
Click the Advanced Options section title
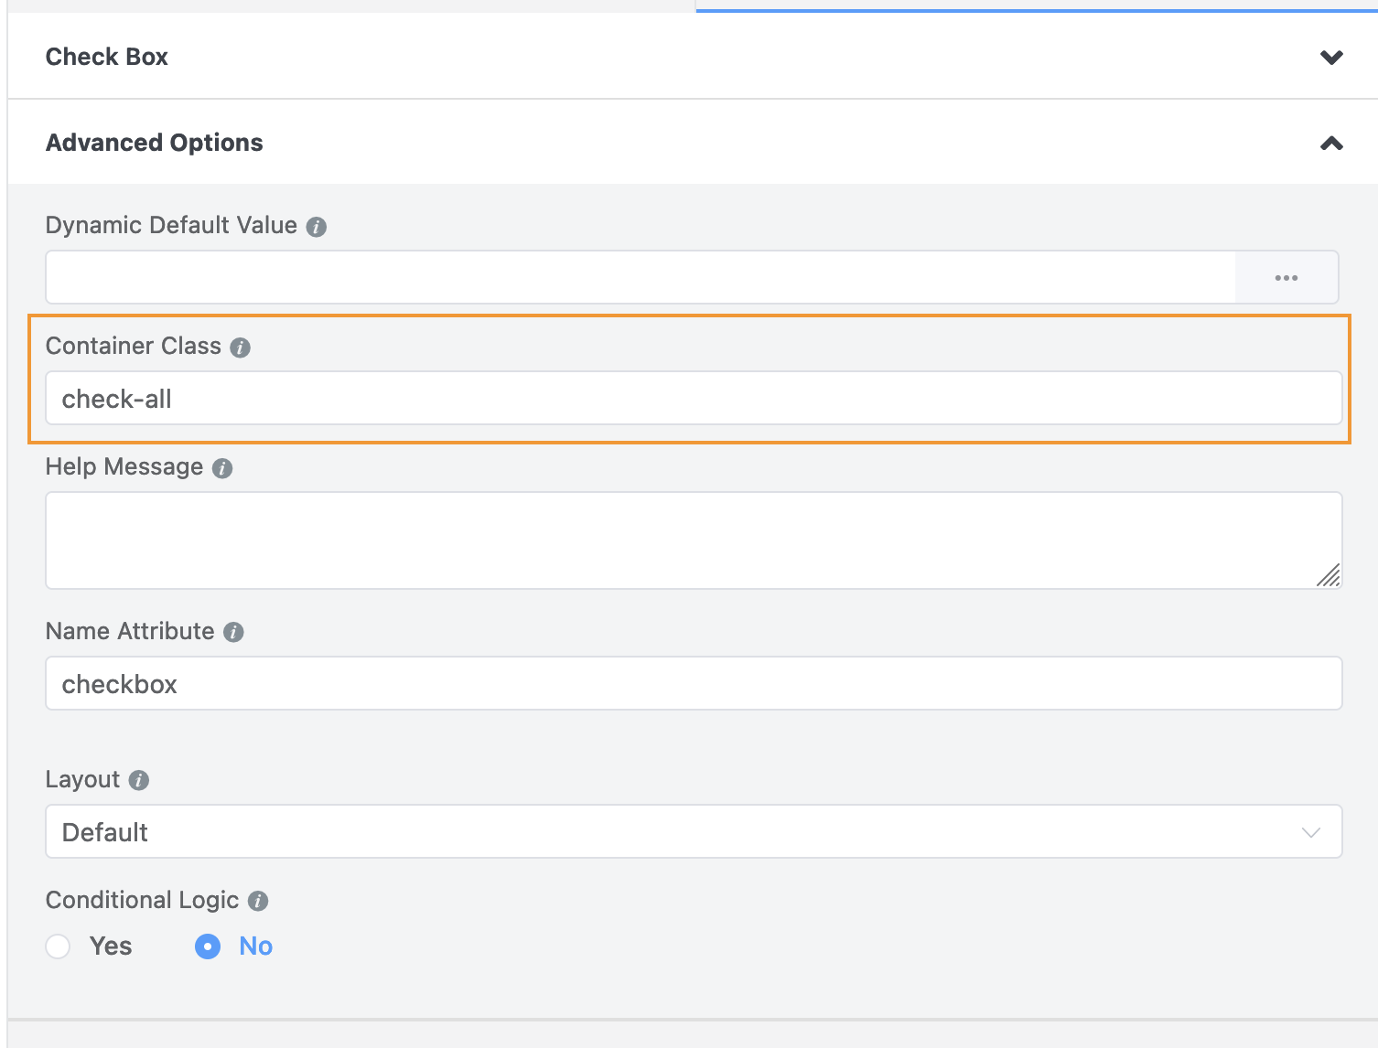tap(154, 143)
